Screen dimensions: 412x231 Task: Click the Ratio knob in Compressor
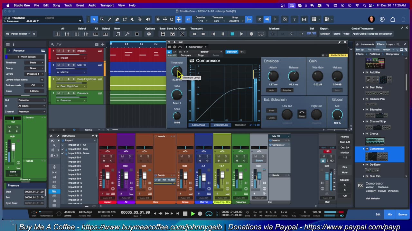tap(176, 95)
